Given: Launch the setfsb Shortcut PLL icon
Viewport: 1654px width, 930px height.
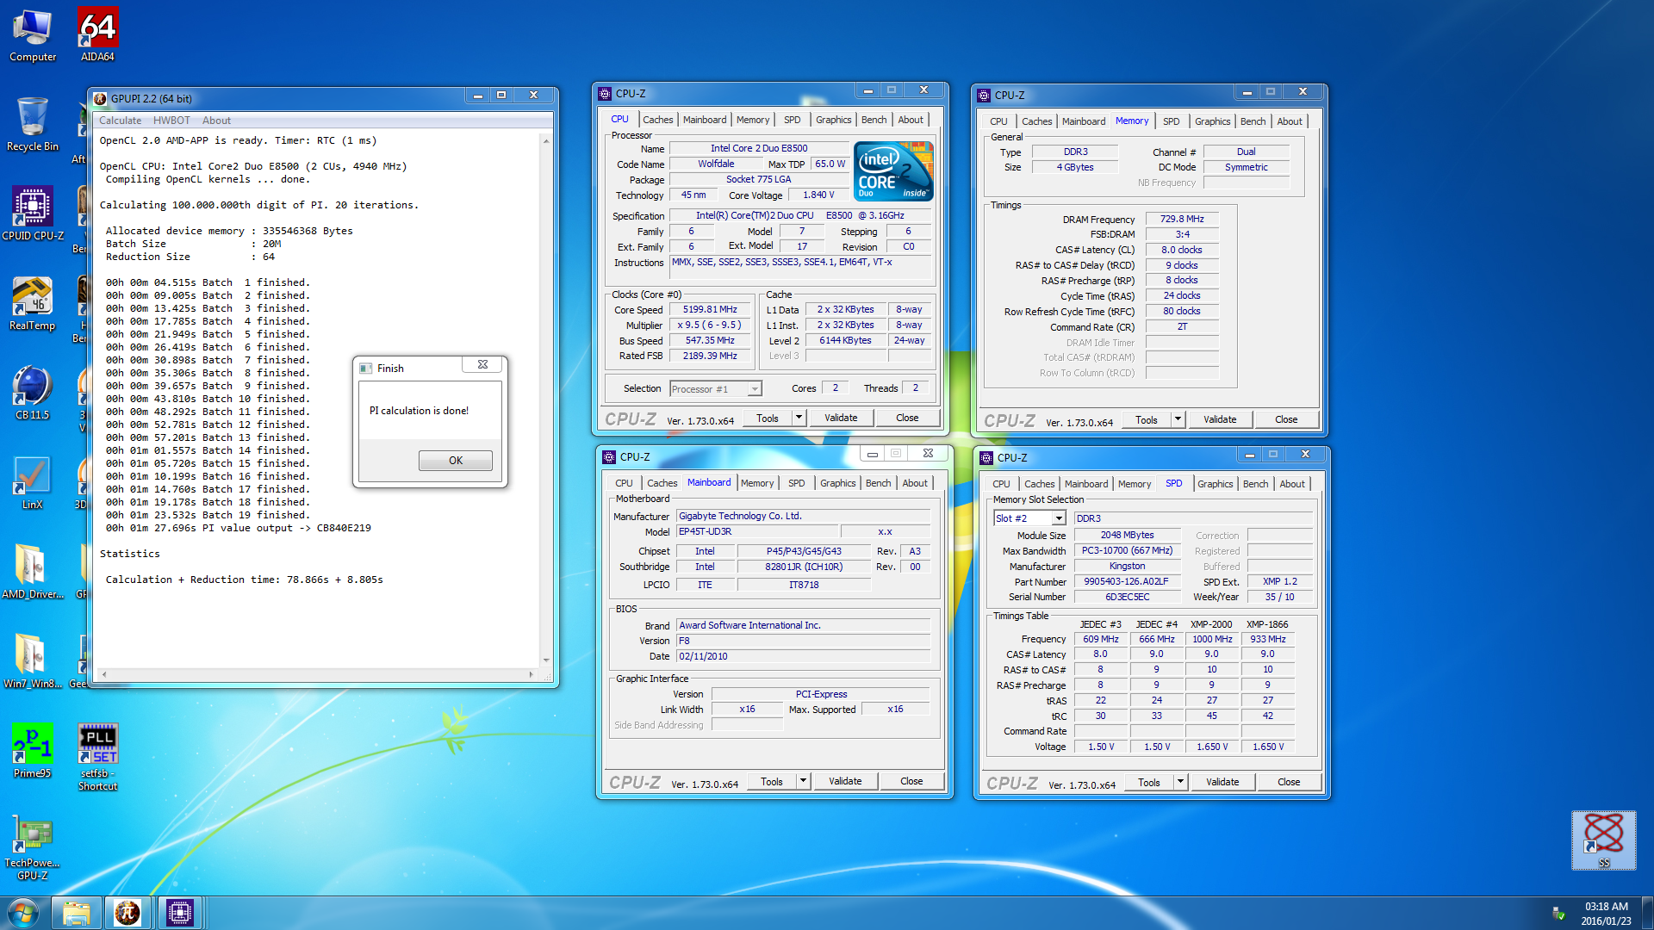Looking at the screenshot, I should 97,758.
